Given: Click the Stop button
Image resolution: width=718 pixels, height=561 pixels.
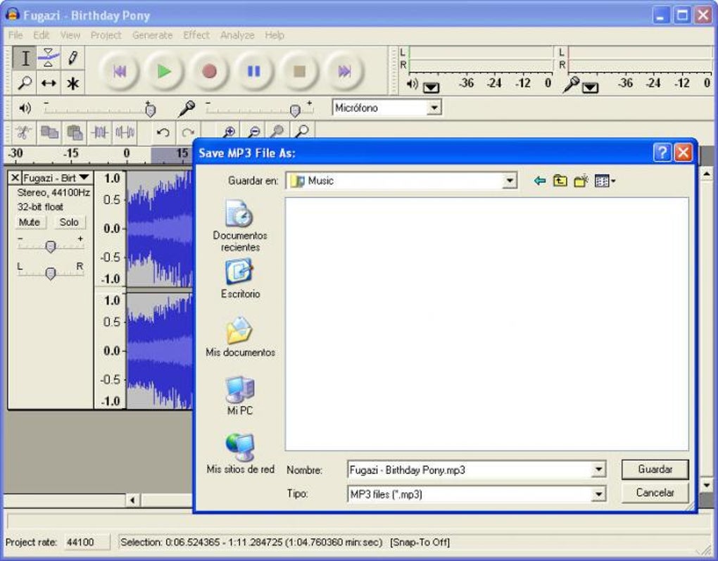Looking at the screenshot, I should pos(299,71).
